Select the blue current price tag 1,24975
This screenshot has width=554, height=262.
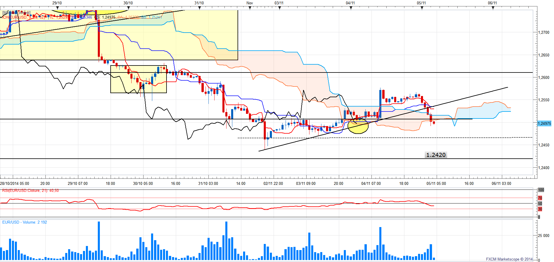tap(544, 123)
